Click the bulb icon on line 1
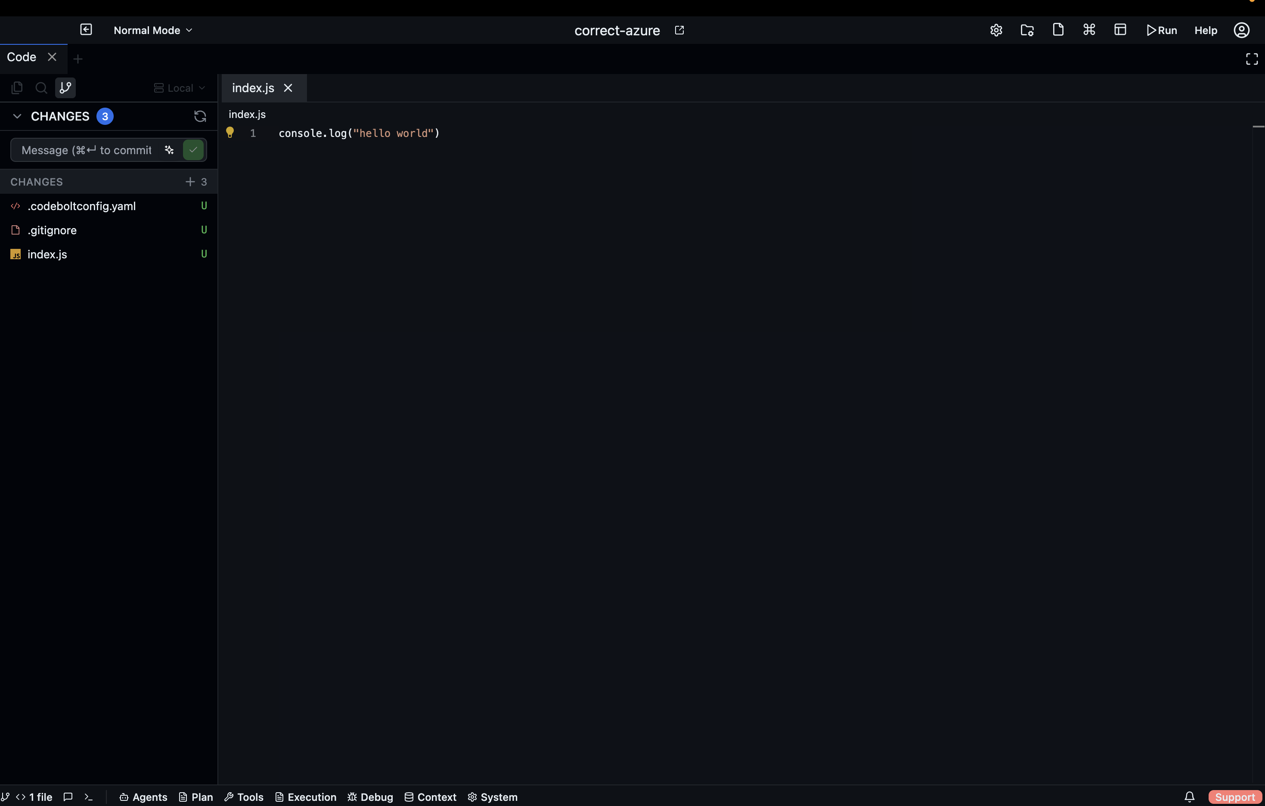Screen dimensions: 1265x806 coord(230,133)
